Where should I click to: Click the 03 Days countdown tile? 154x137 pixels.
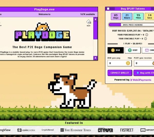click(x=116, y=16)
